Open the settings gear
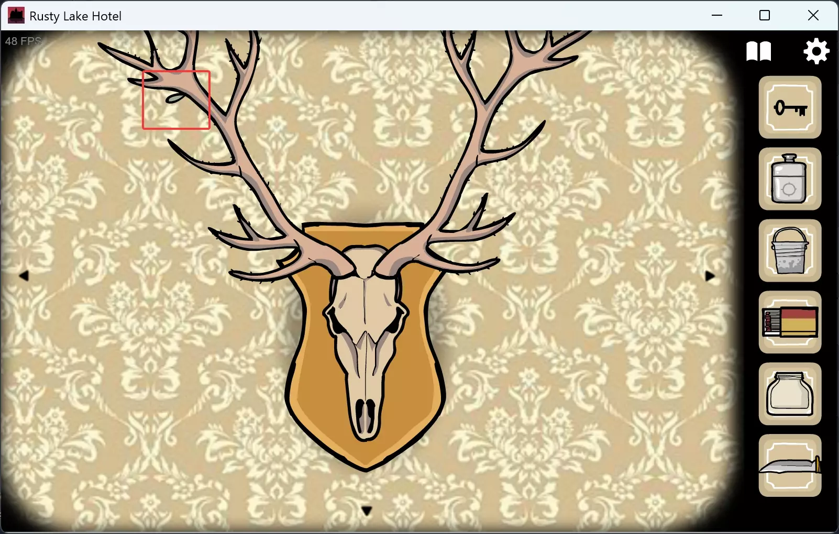 coord(816,51)
